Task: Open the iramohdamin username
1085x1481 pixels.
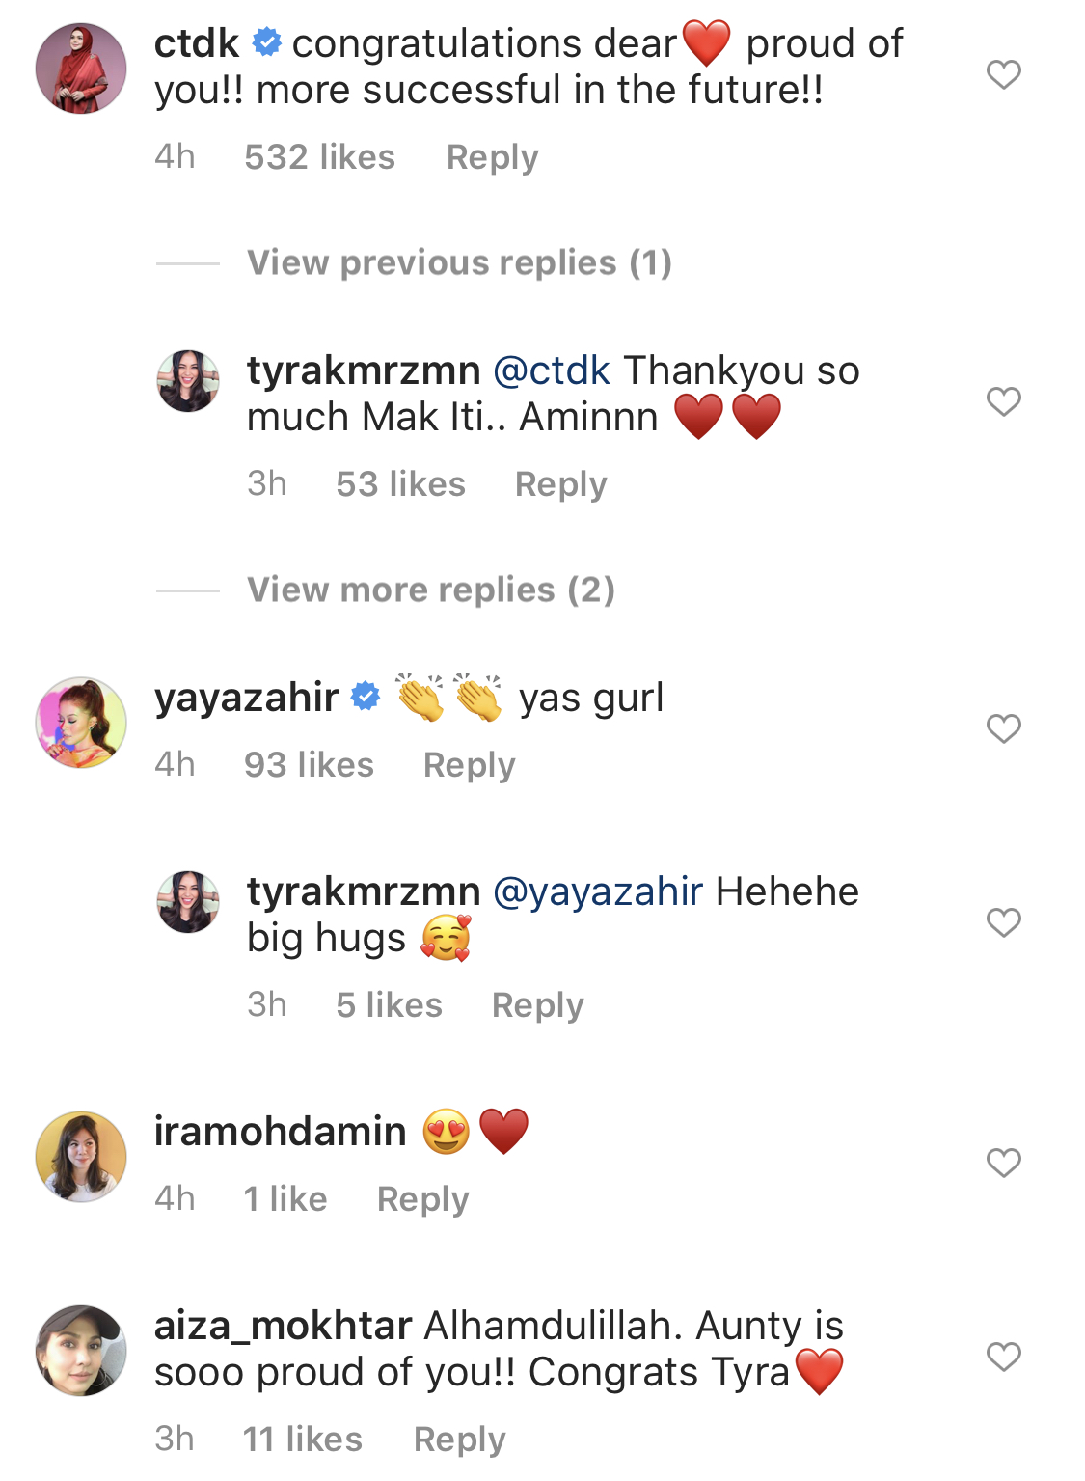Action: (x=280, y=1131)
